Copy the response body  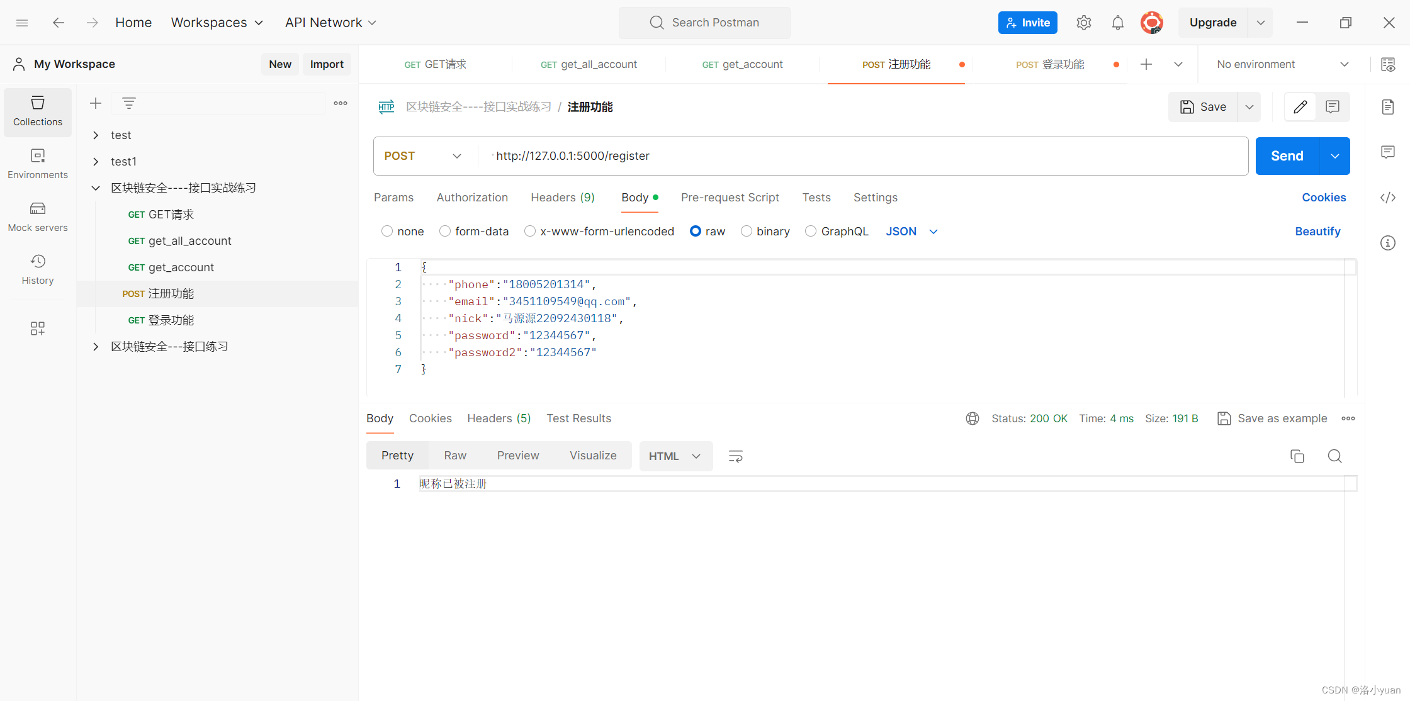[1297, 456]
